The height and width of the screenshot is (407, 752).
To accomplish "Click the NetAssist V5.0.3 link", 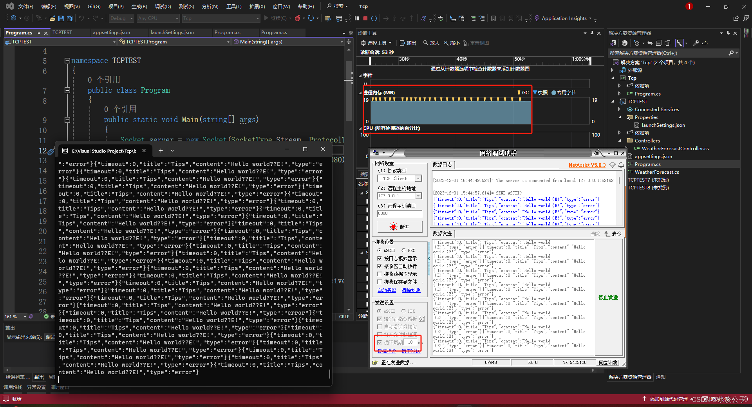I will [587, 165].
